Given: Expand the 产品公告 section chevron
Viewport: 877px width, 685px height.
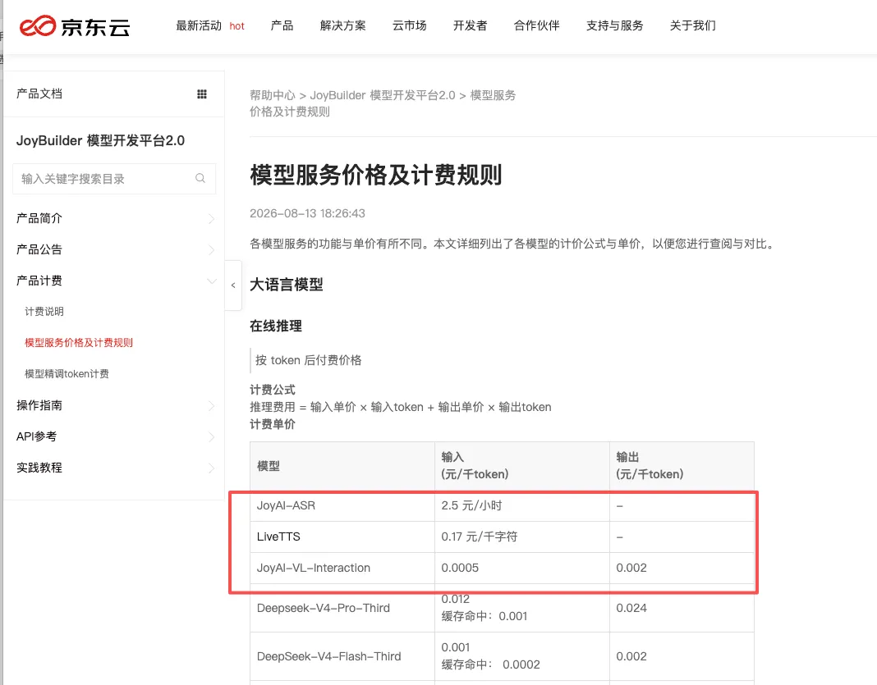Looking at the screenshot, I should pos(211,249).
